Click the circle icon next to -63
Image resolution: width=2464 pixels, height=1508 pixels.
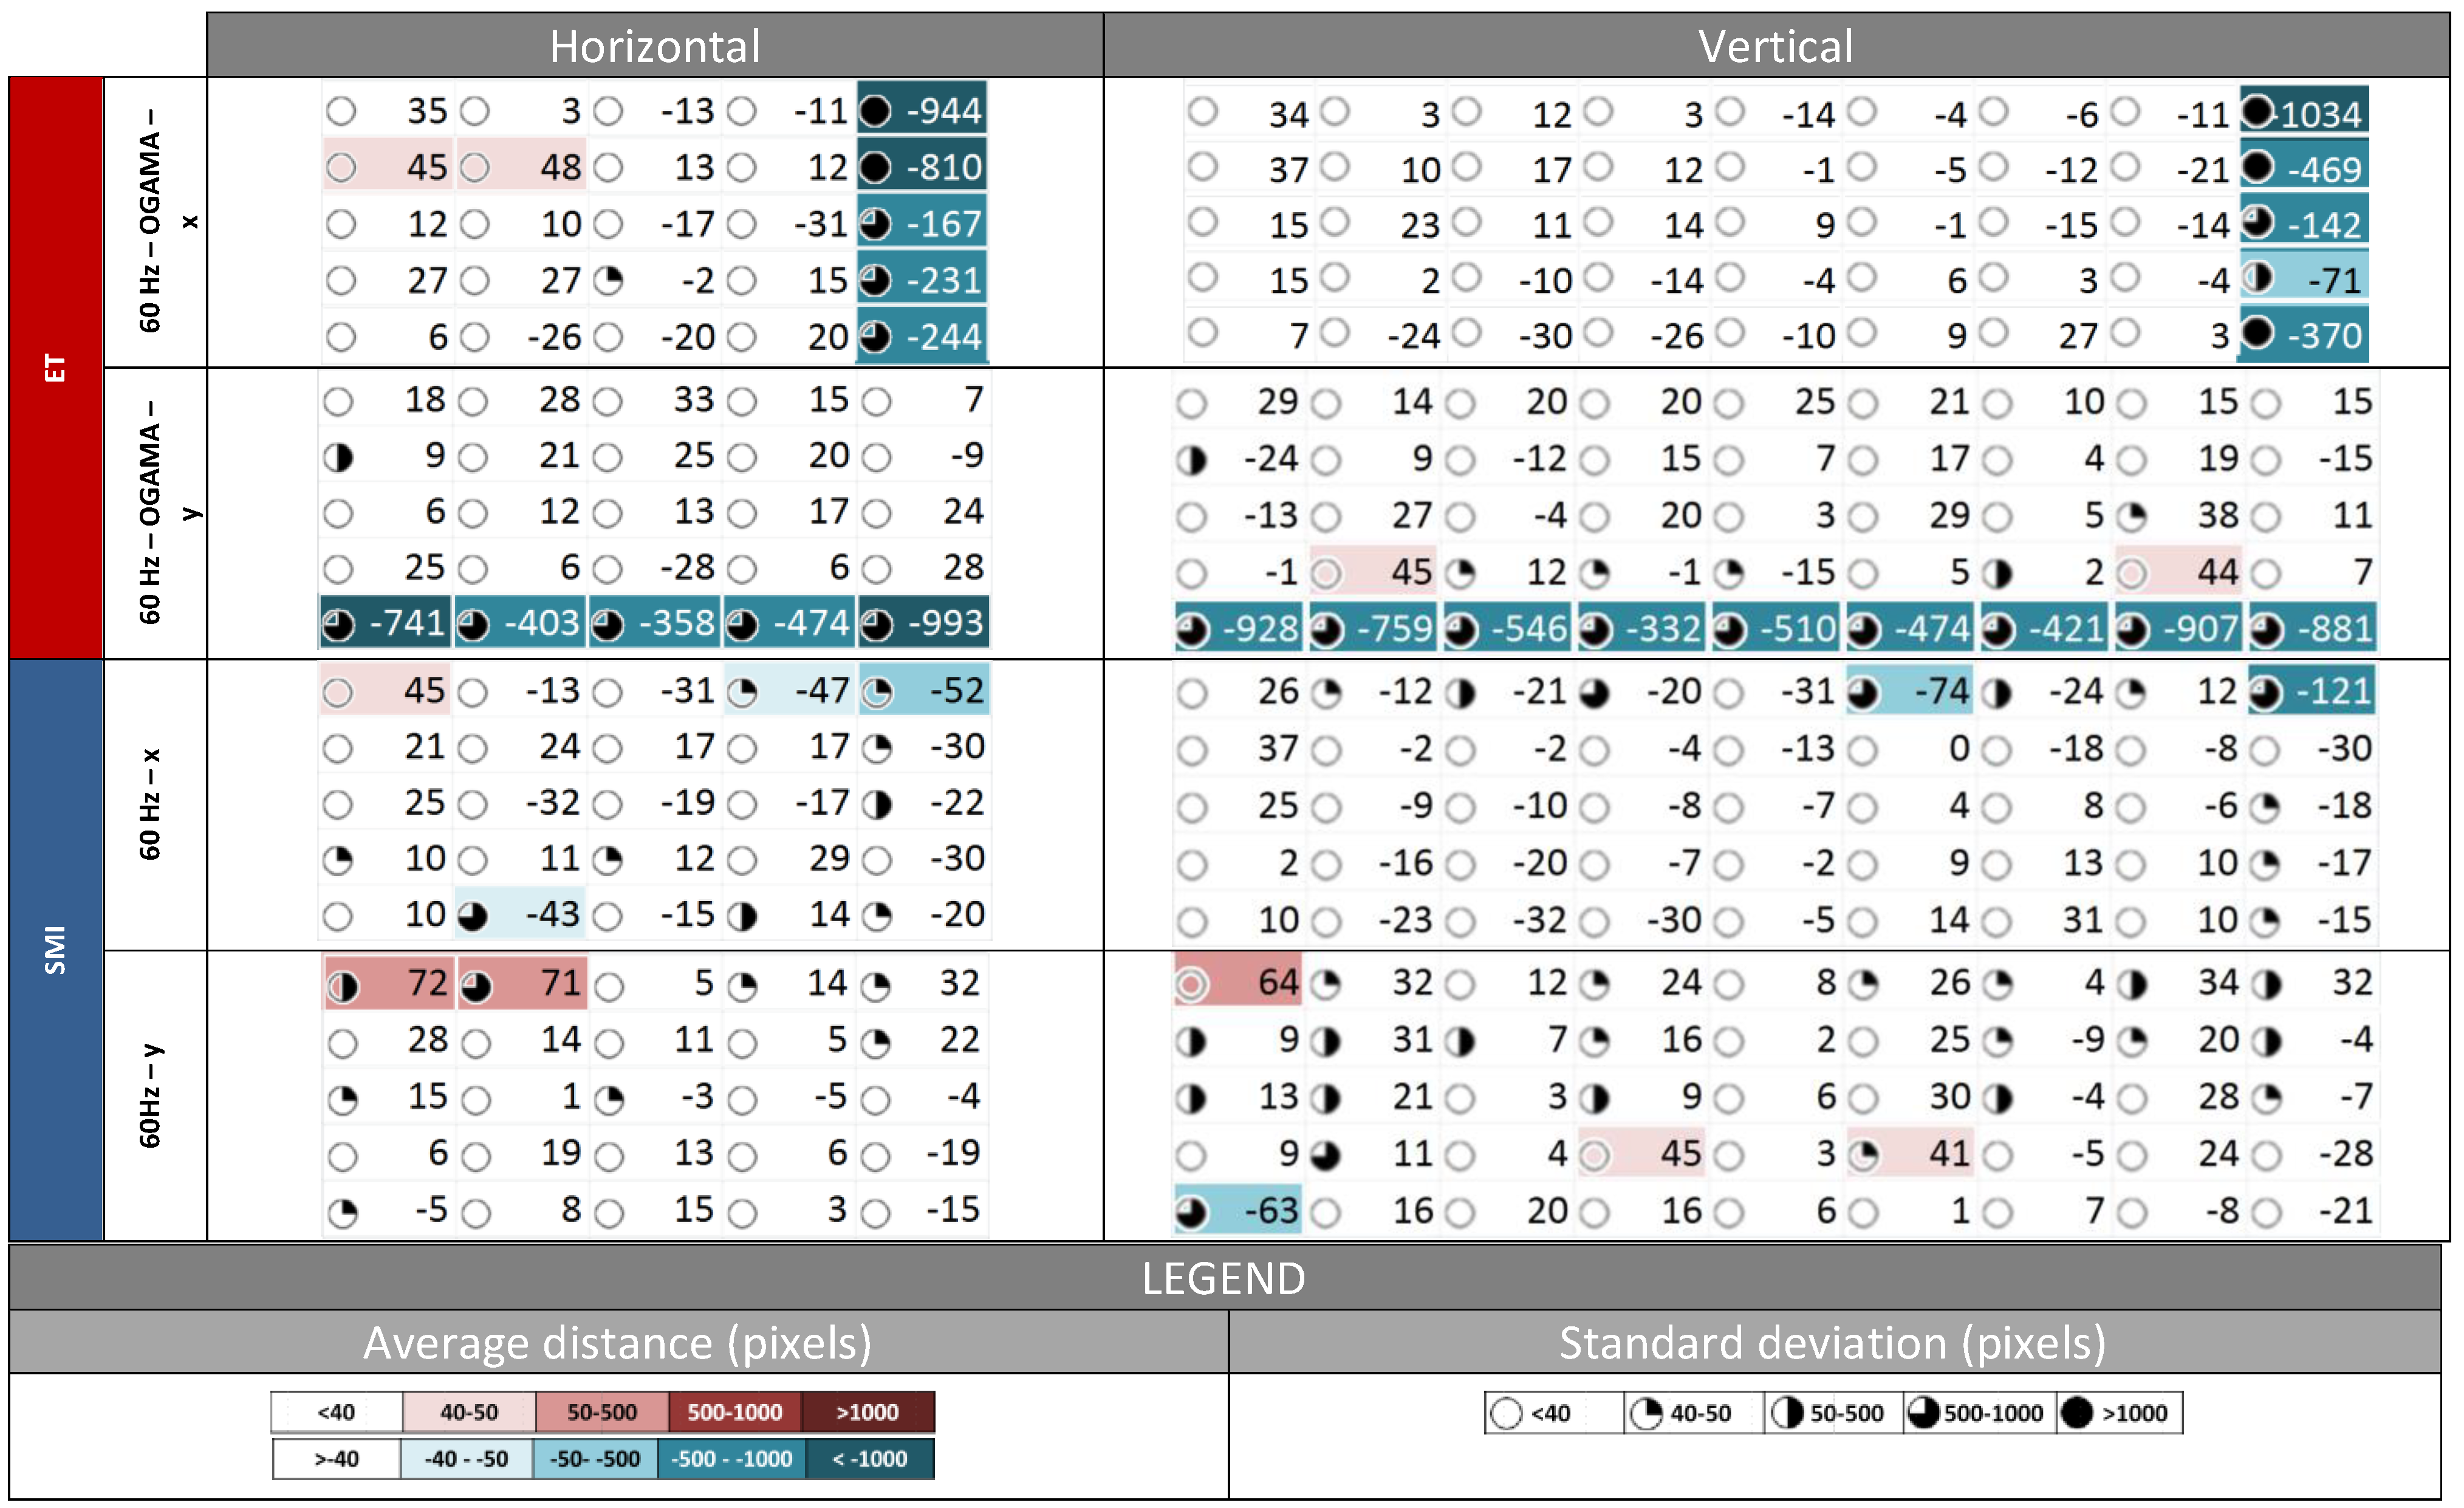pos(1190,1212)
